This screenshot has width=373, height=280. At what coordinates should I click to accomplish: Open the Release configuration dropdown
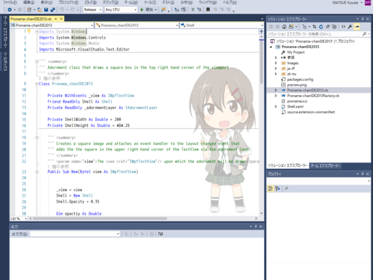93,10
